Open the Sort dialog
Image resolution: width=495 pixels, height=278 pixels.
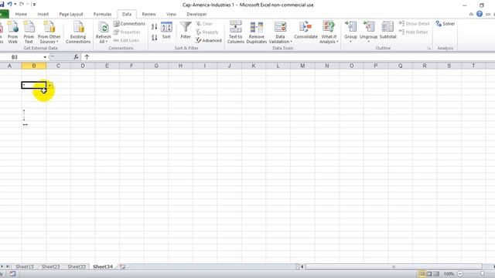(x=166, y=31)
